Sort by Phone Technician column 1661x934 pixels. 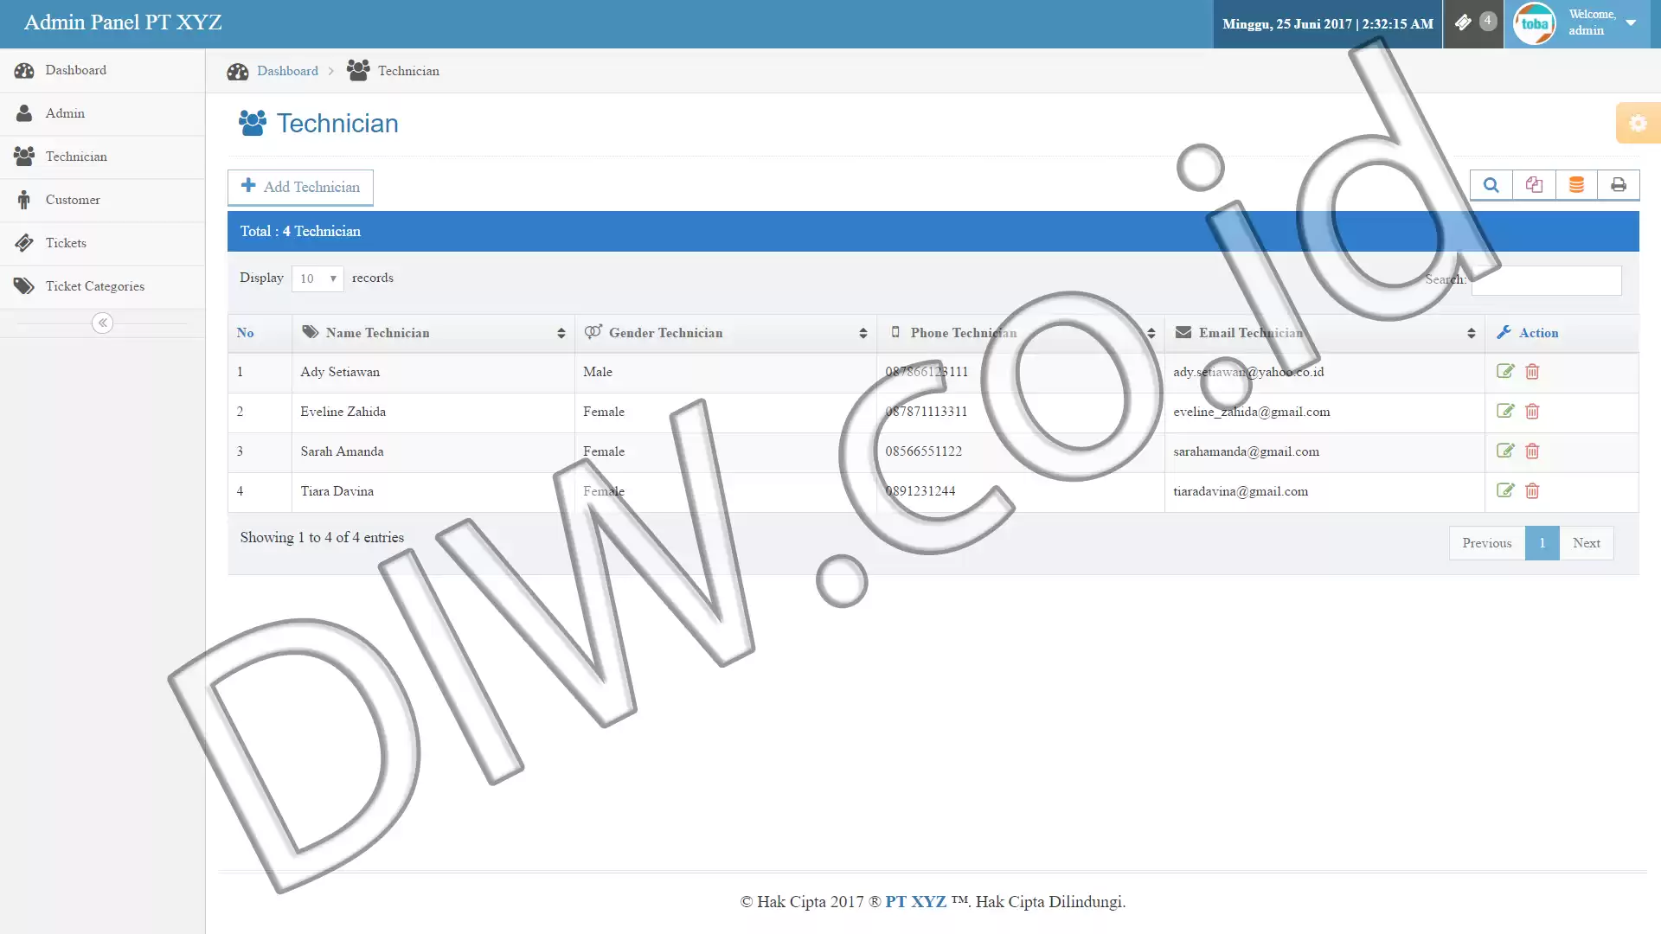(1021, 333)
